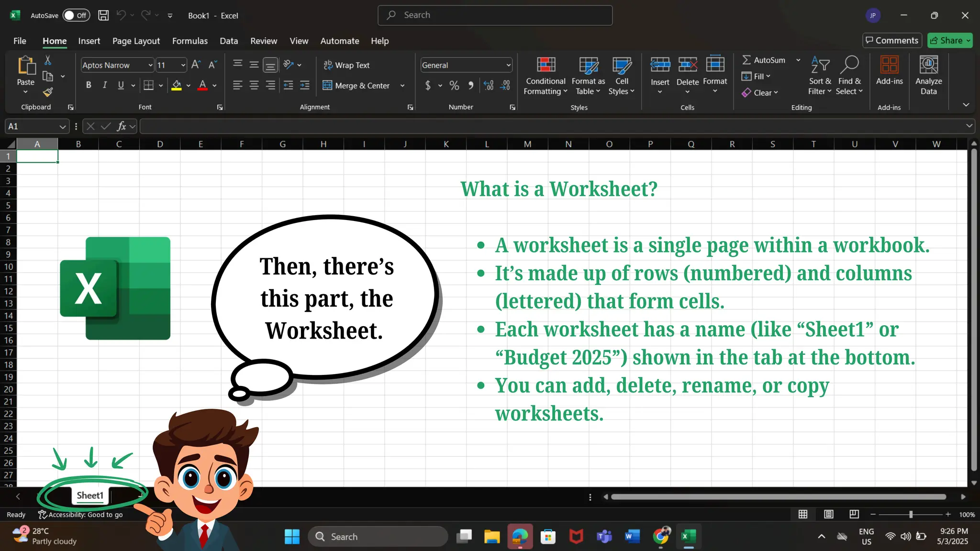Switch to Normal view in status bar
The height and width of the screenshot is (551, 980).
pyautogui.click(x=803, y=514)
